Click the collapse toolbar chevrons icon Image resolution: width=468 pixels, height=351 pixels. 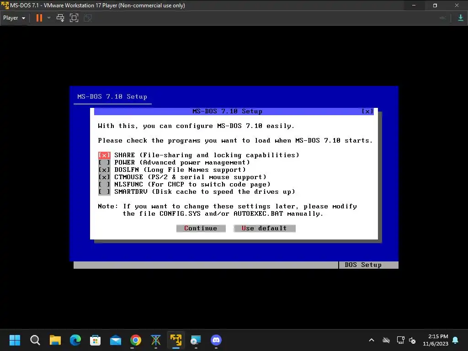[442, 18]
